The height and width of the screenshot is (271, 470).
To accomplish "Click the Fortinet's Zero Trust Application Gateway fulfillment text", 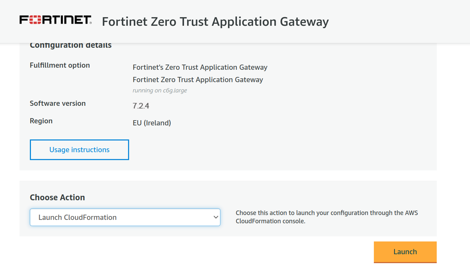I will [x=200, y=67].
